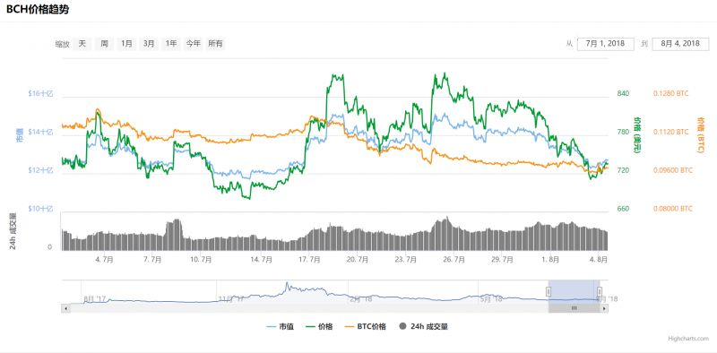Click the 24h volume dot icon in legend
This screenshot has height=353, width=717.
pyautogui.click(x=402, y=326)
